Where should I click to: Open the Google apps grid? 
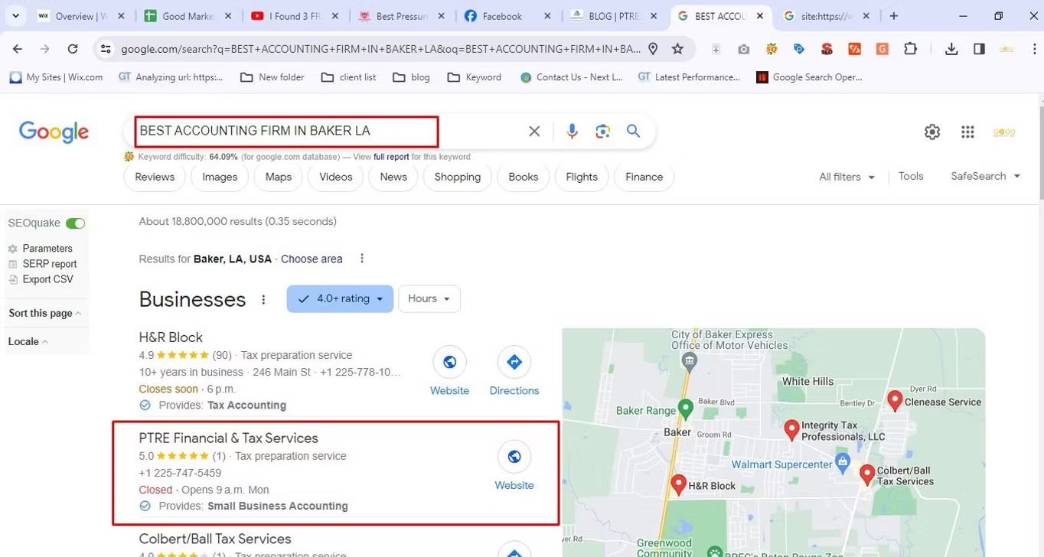click(x=967, y=132)
